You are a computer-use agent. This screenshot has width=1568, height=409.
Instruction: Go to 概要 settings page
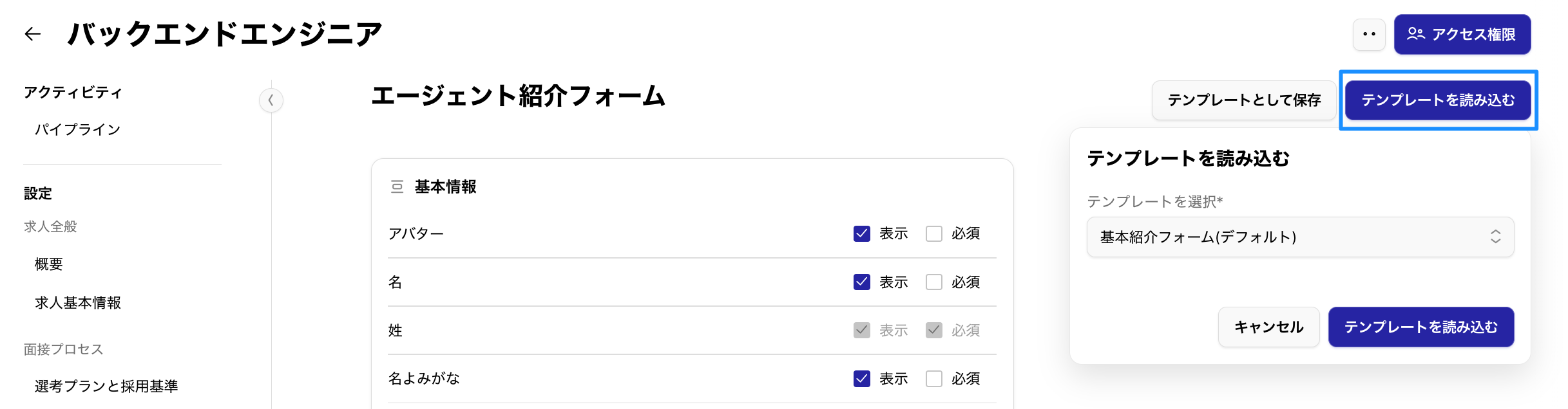(49, 264)
